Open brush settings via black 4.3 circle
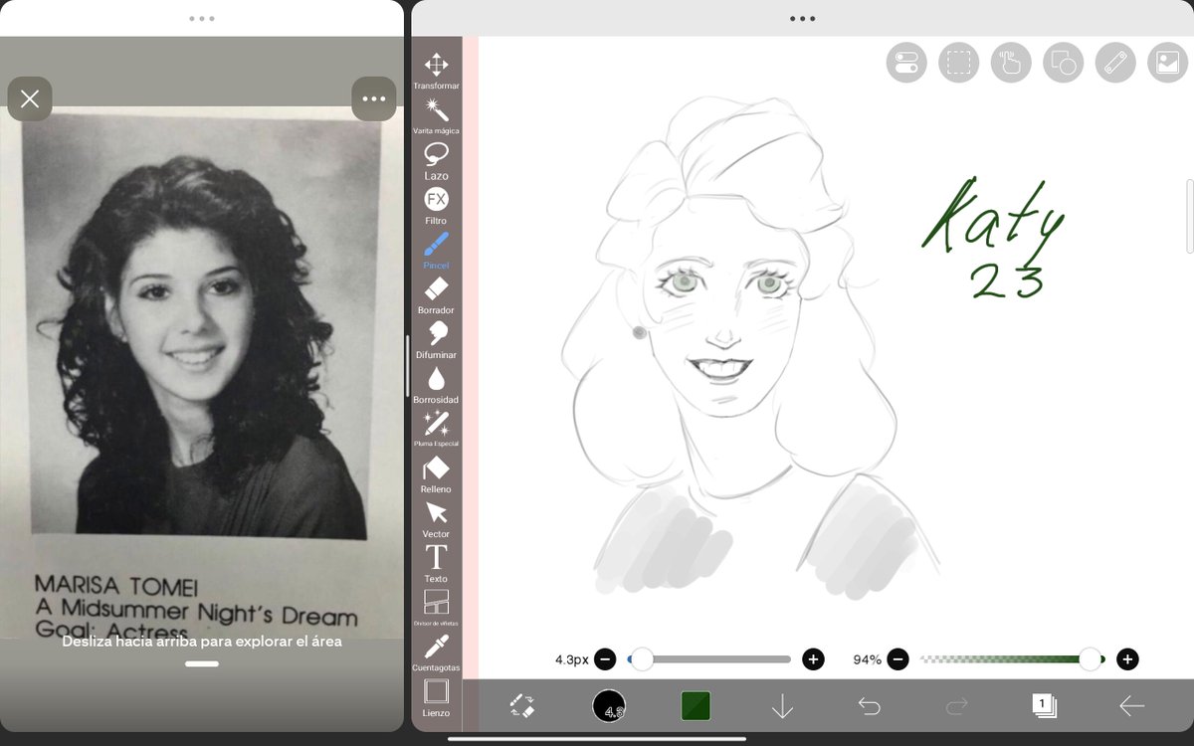 (x=609, y=706)
